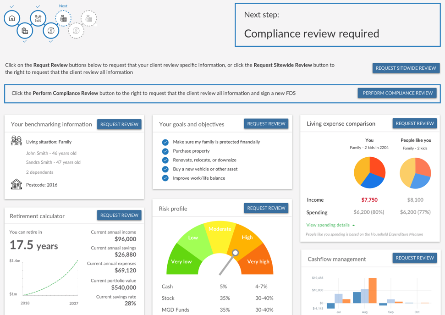Toggle the Purchase property goal checkmark
Viewport: 445px width, 315px height.
(x=165, y=151)
